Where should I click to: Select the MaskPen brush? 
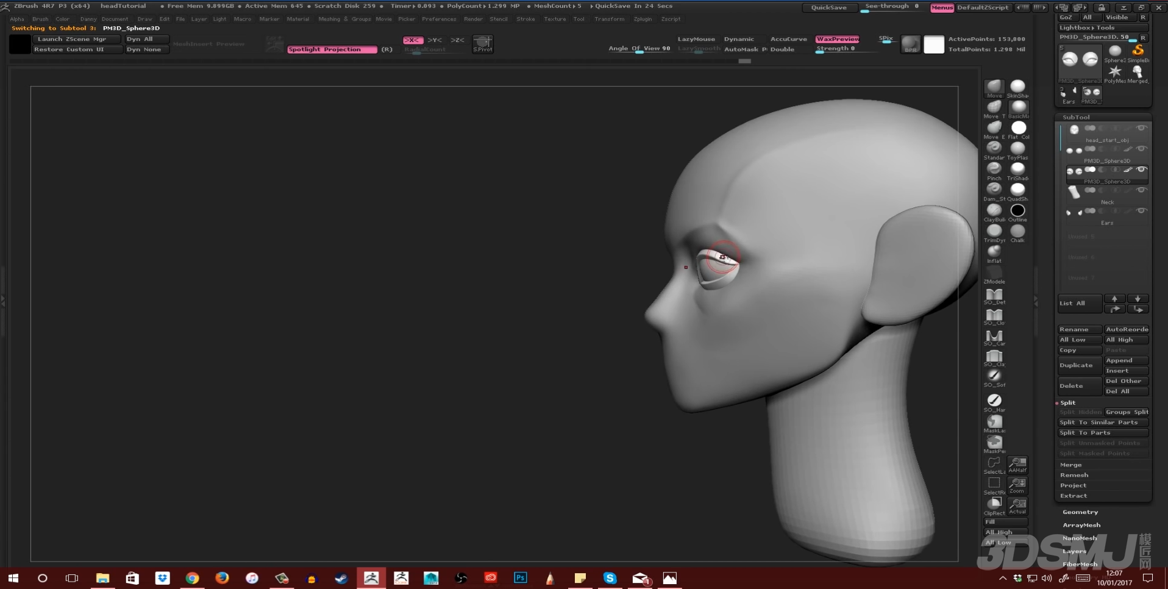pos(994,443)
